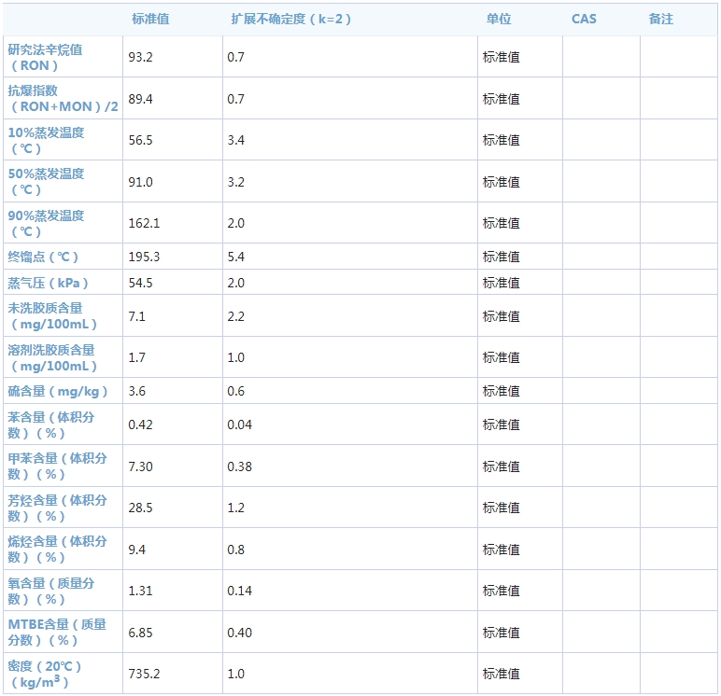Click the value 195.3 cell
This screenshot has height=696, width=721.
coord(144,257)
